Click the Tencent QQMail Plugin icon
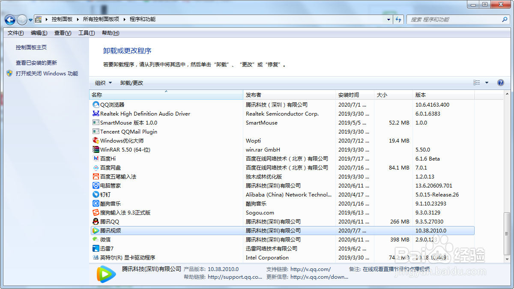 (x=96, y=131)
